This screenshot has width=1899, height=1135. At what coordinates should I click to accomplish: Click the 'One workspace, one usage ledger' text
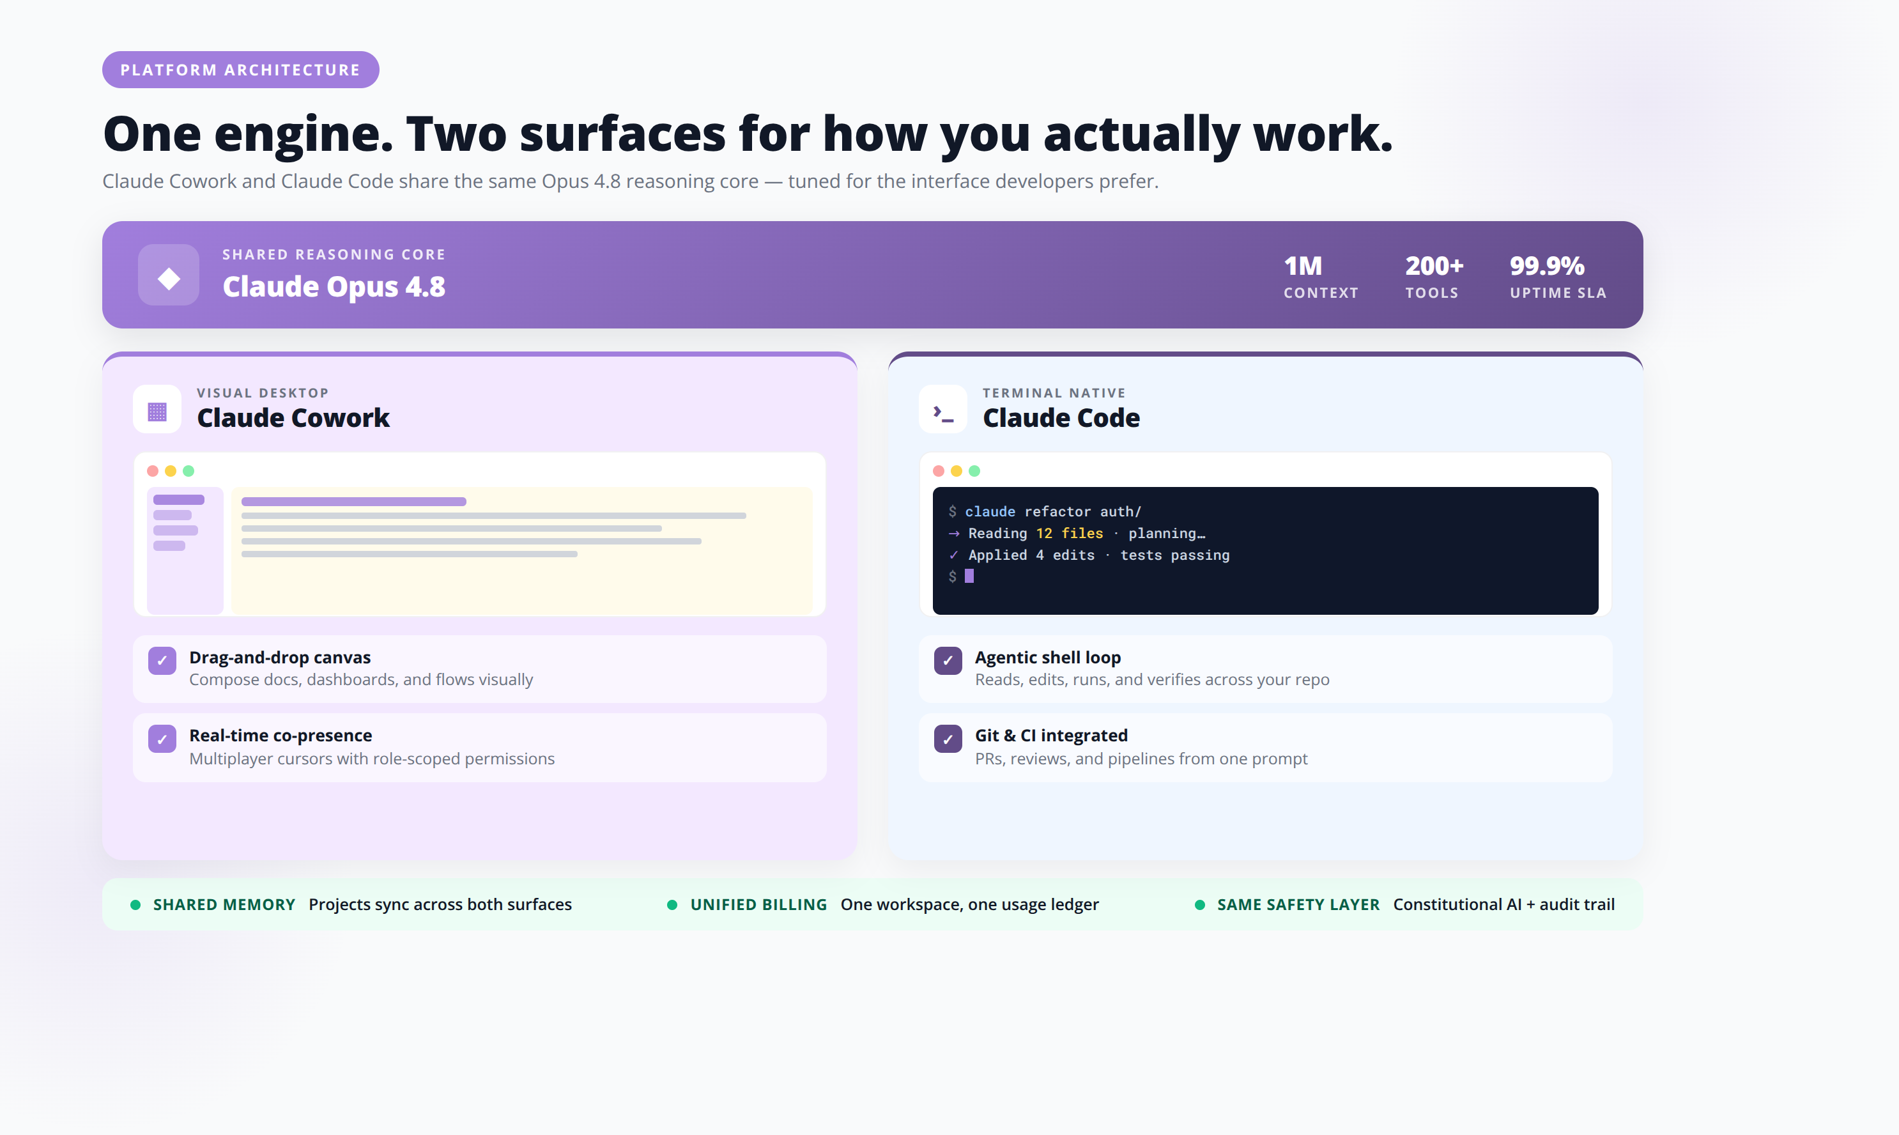click(969, 905)
